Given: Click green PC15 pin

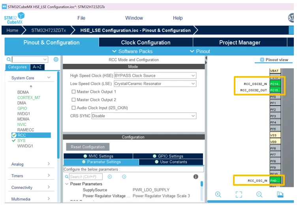Looking at the screenshot, I should point(275,90).
